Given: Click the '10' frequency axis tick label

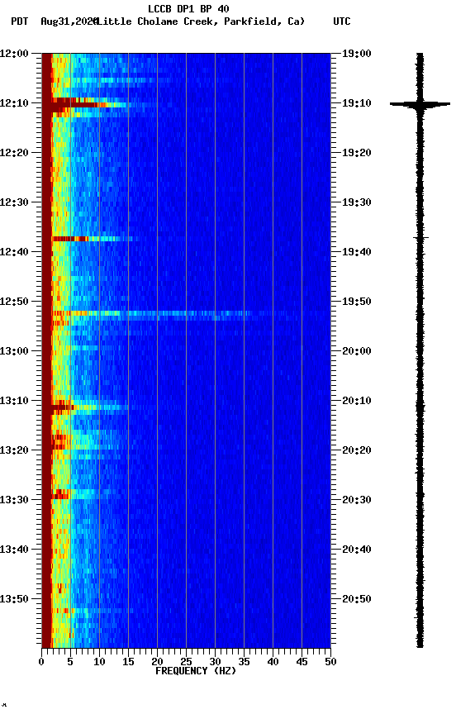Looking at the screenshot, I should (x=99, y=662).
